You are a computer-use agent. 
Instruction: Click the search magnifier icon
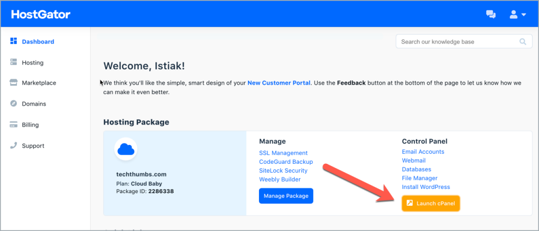coord(522,42)
